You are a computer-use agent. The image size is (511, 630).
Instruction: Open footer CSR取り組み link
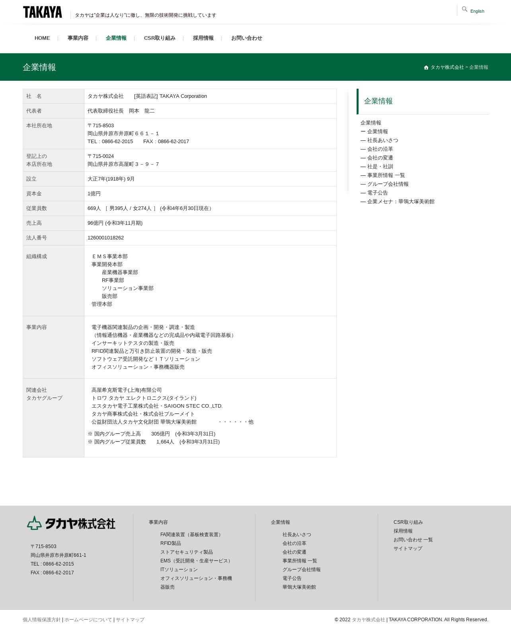[x=408, y=522]
